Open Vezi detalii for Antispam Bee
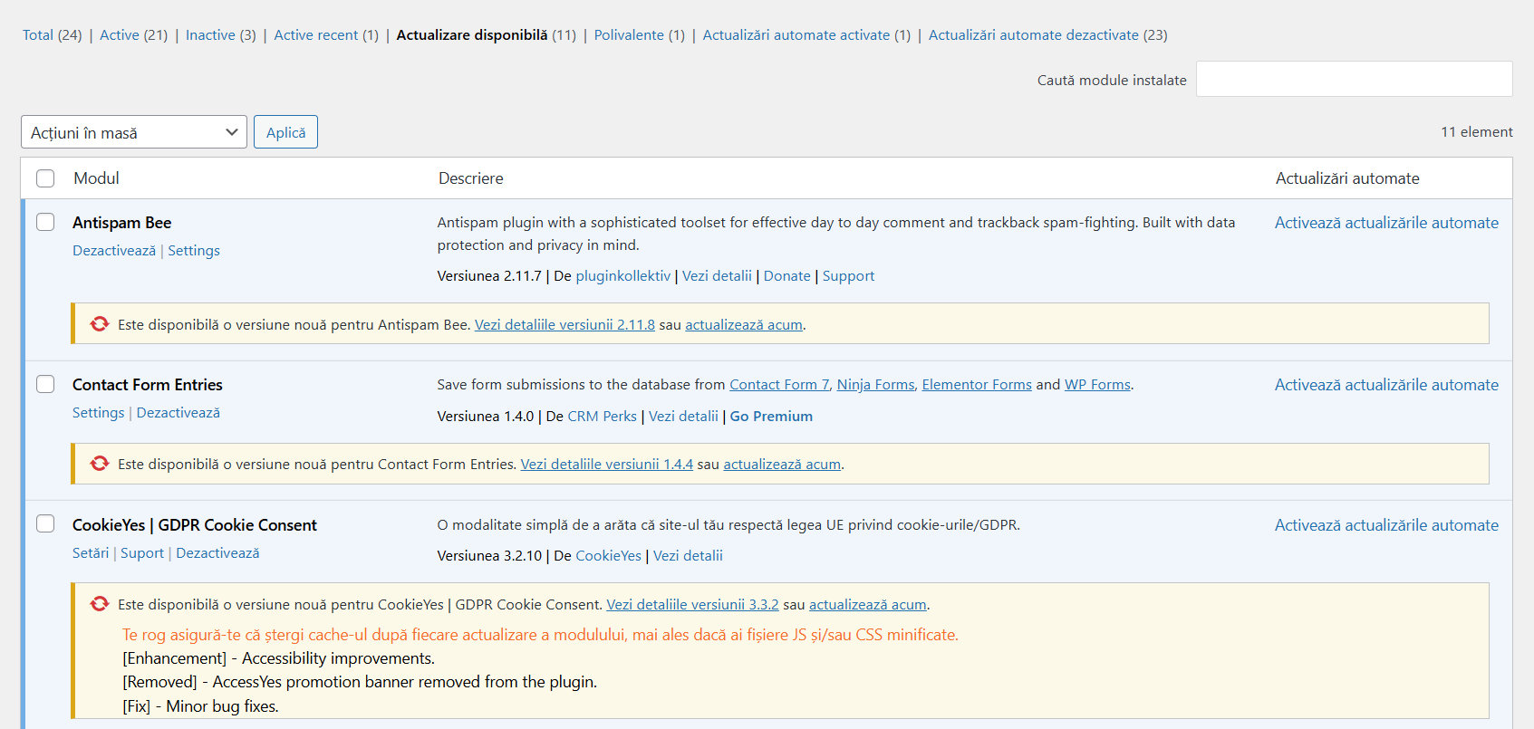This screenshot has height=729, width=1534. pyautogui.click(x=717, y=276)
